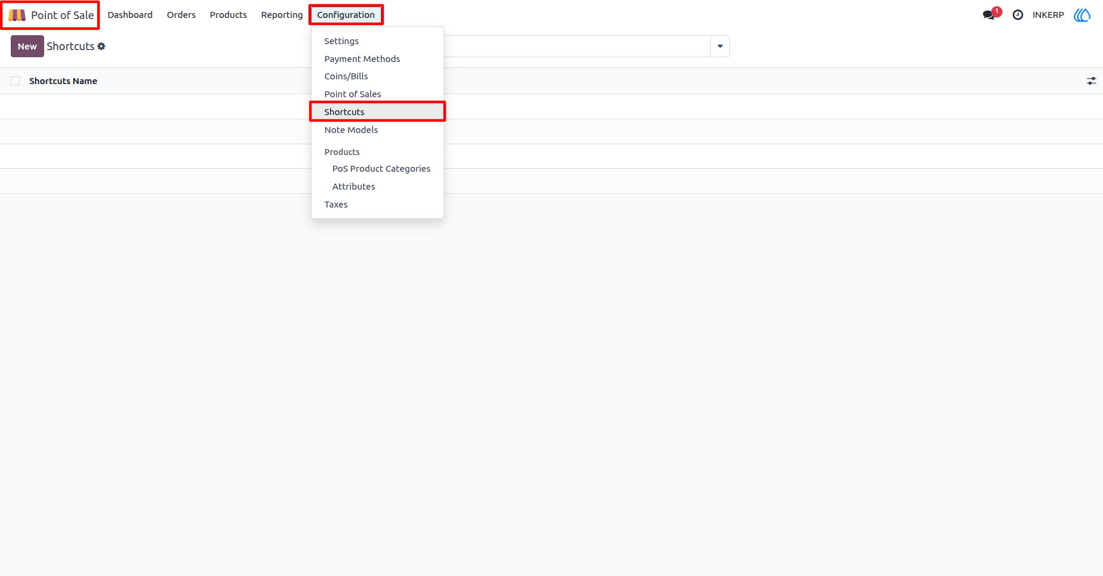
Task: Select Payment Methods menu entry
Action: [x=377, y=59]
